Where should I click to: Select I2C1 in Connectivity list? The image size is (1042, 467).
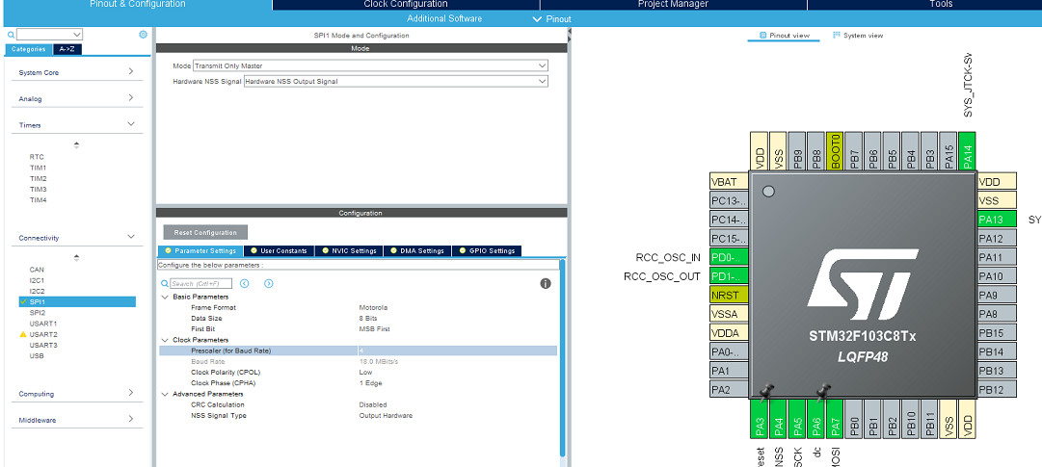coord(38,280)
